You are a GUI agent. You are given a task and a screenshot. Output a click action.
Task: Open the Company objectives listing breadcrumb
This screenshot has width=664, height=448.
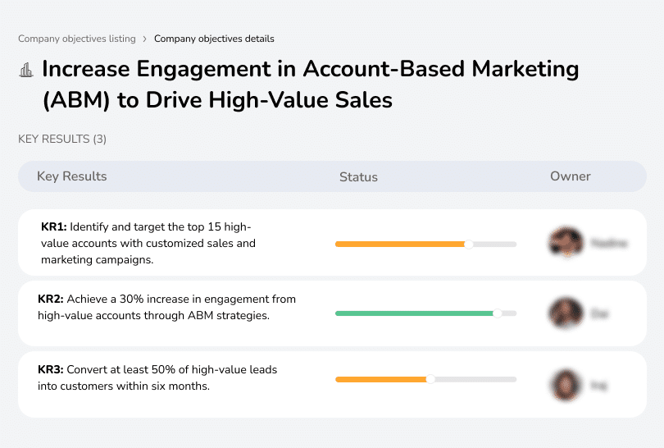[x=77, y=39]
